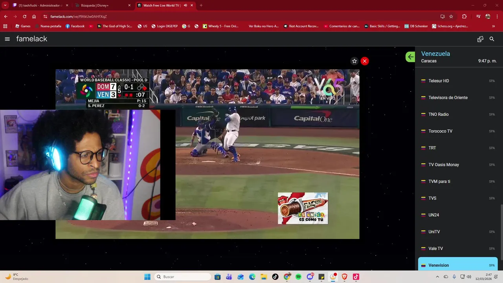
Task: Click the famelack logo text
Action: [x=31, y=39]
